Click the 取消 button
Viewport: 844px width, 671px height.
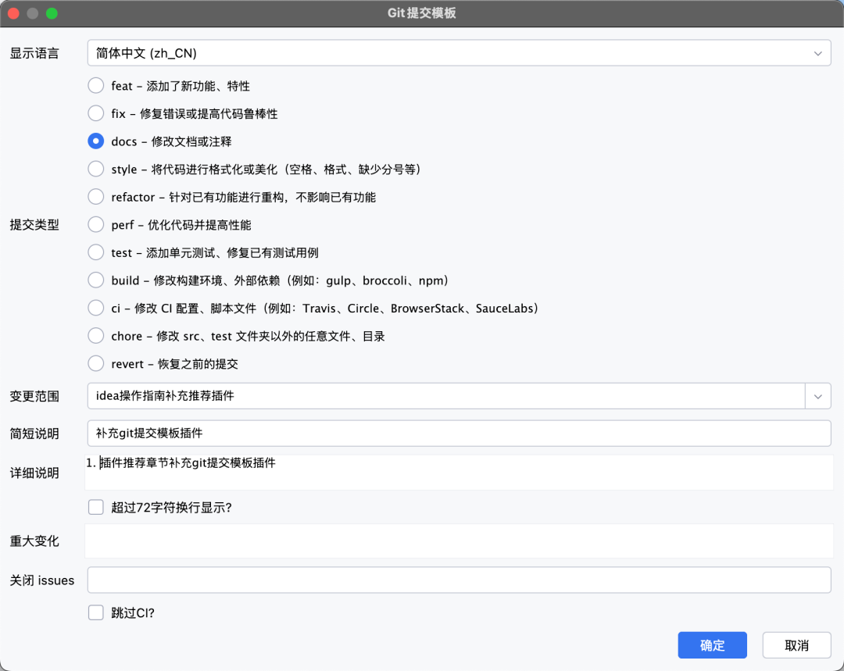pyautogui.click(x=796, y=644)
